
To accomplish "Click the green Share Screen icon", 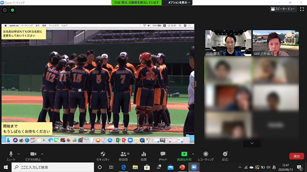I will click(x=184, y=154).
